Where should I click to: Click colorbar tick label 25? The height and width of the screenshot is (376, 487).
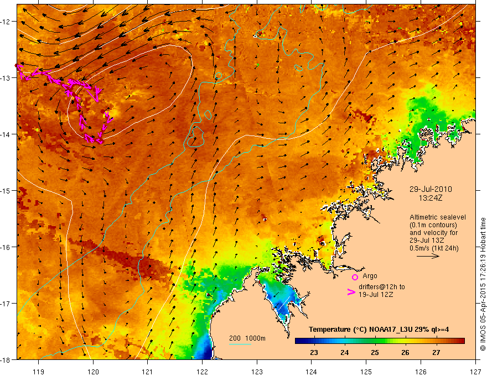click(x=375, y=353)
